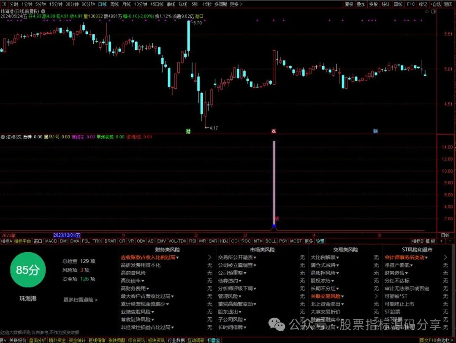Image resolution: width=456 pixels, height=343 pixels.
Task: Add stock via +自选 button
Action: [x=436, y=4]
